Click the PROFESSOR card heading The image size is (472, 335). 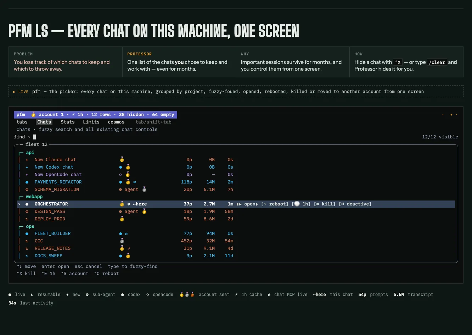139,54
